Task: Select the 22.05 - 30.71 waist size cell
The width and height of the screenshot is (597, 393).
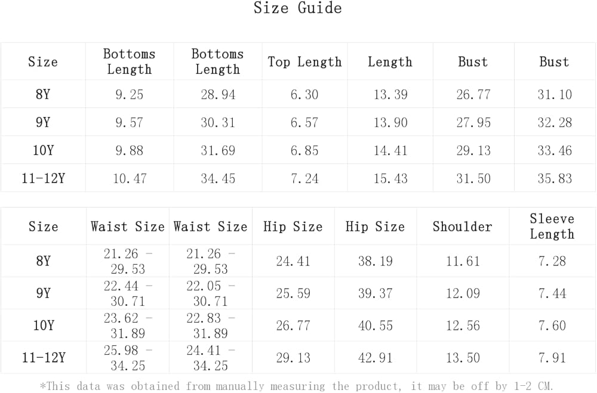Action: [210, 293]
